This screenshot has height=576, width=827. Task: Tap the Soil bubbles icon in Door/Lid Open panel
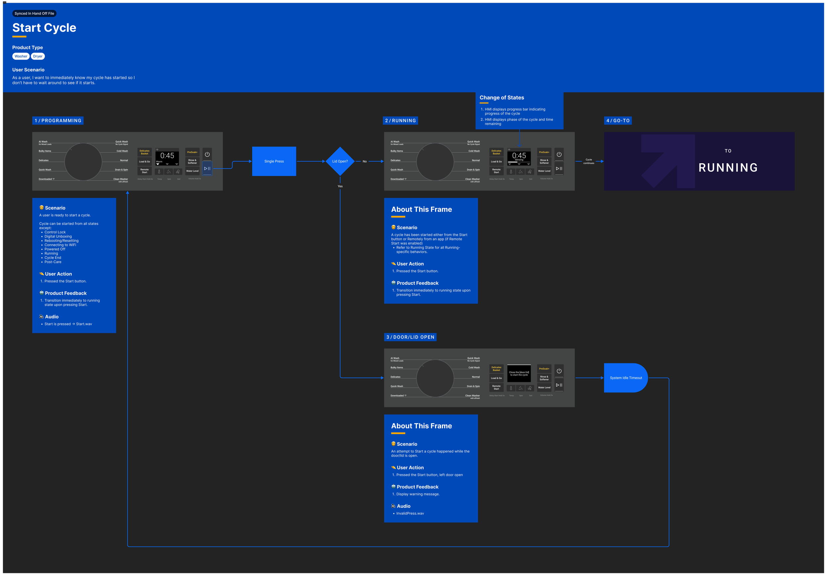pos(530,388)
